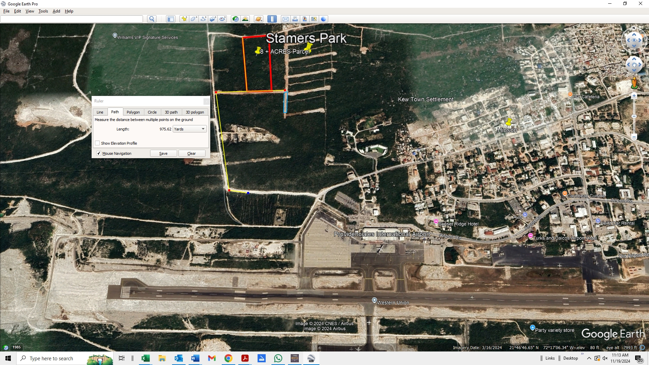This screenshot has width=649, height=365.
Task: Open Google Earth on web icon
Action: pos(323,19)
